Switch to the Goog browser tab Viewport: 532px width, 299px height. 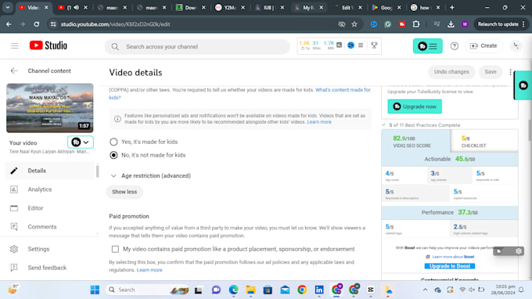click(x=386, y=8)
